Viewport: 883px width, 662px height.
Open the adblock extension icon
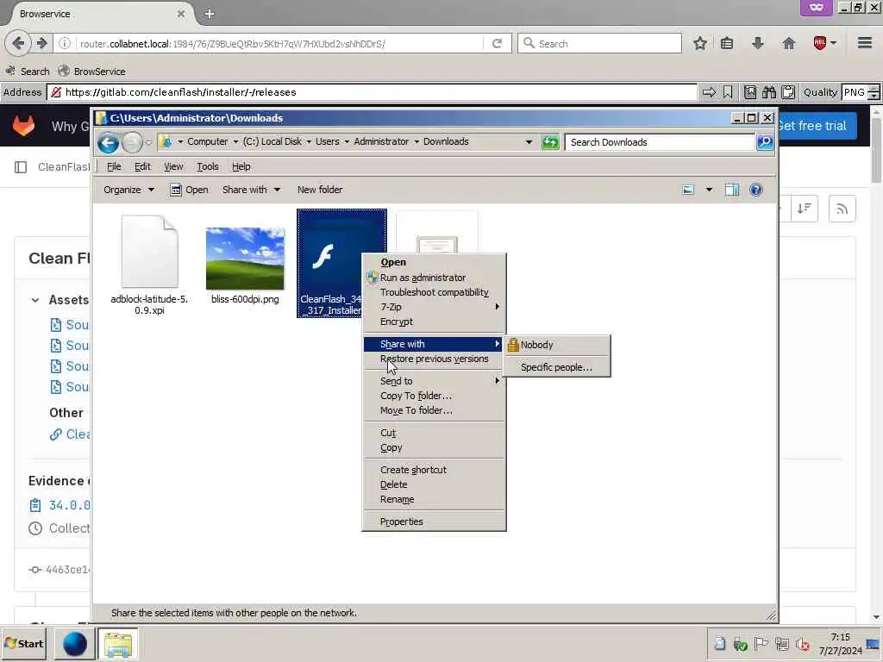(x=820, y=43)
